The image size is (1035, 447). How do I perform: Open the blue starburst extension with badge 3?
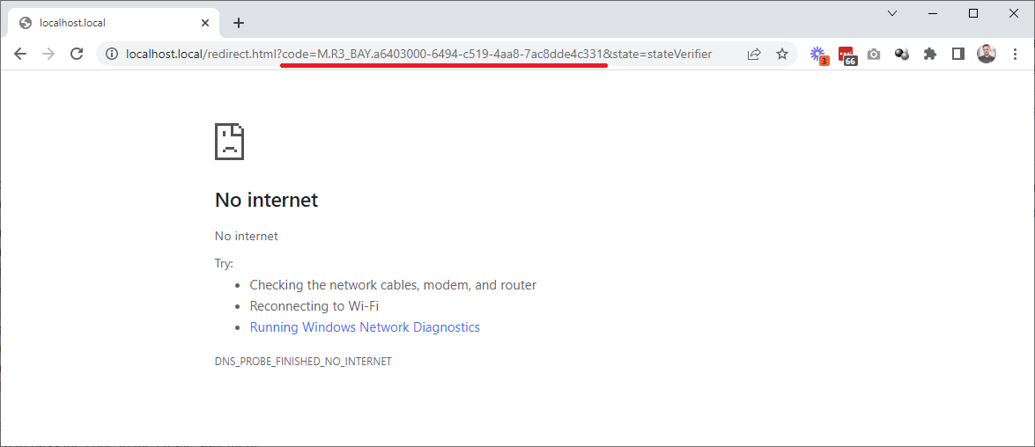818,55
